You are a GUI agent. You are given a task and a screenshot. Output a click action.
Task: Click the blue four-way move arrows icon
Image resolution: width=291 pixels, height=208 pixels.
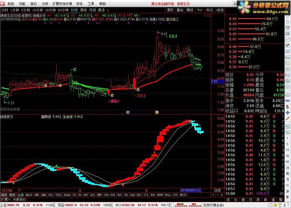pyautogui.click(x=287, y=112)
